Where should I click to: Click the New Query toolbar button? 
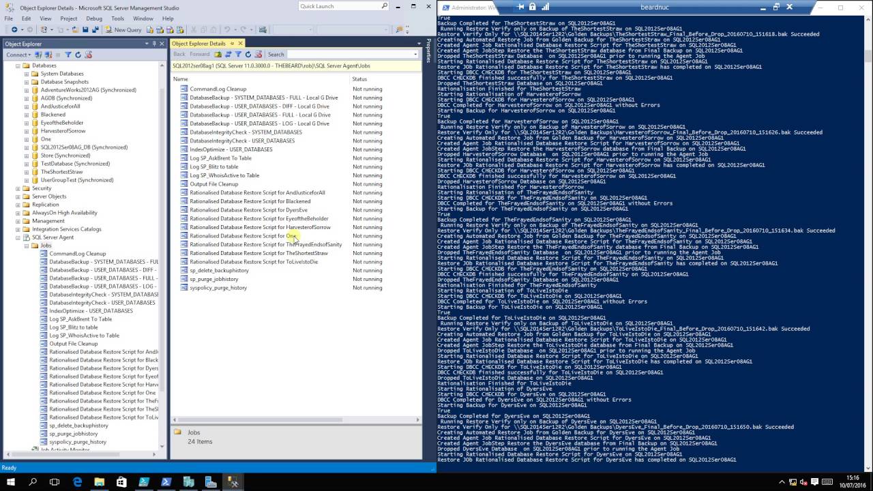pyautogui.click(x=123, y=30)
